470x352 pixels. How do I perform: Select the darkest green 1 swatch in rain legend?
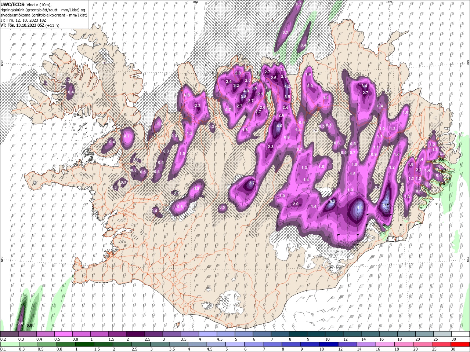[x=85, y=344]
